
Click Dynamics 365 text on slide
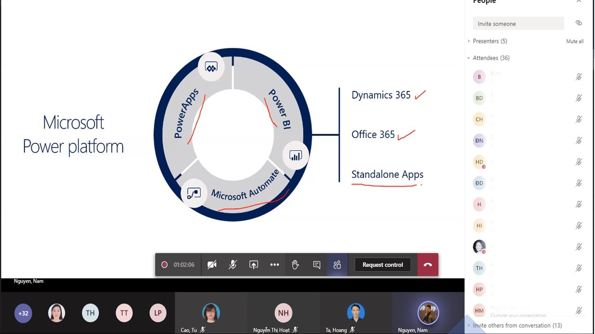click(x=381, y=95)
